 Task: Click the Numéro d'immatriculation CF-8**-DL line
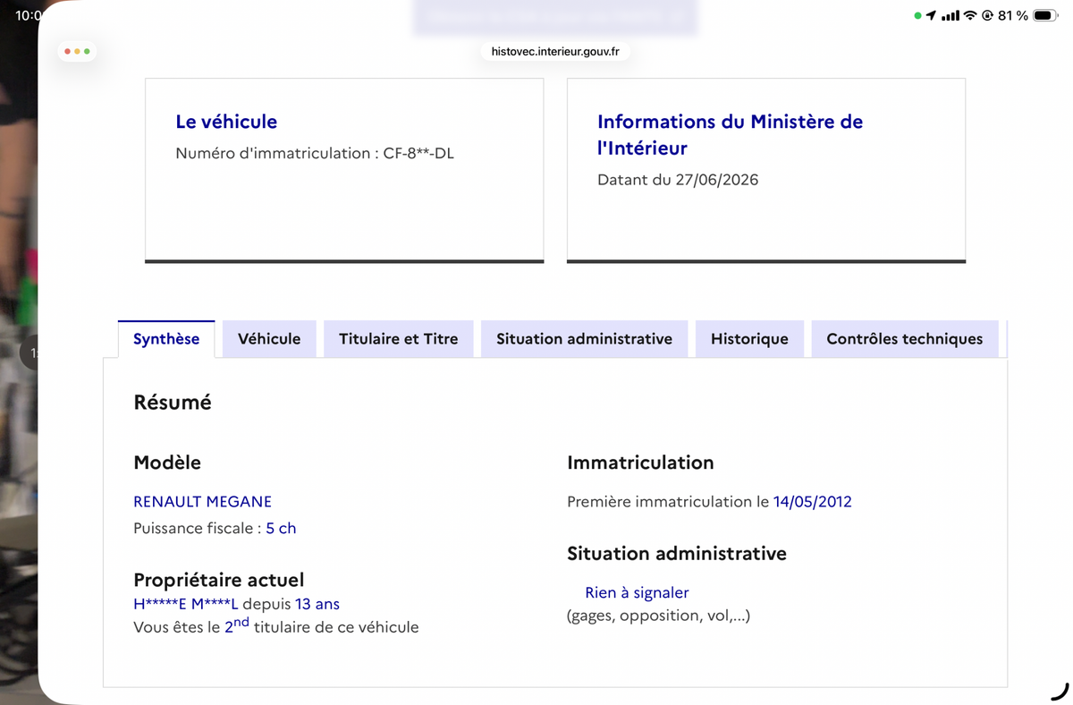pyautogui.click(x=315, y=153)
